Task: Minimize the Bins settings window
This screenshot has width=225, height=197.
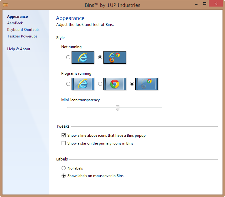Action: coord(196,4)
